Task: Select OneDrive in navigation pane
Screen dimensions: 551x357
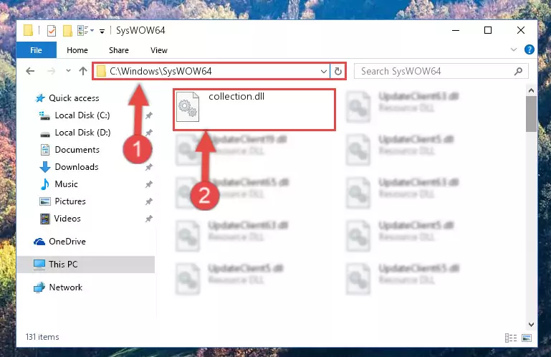Action: 67,242
